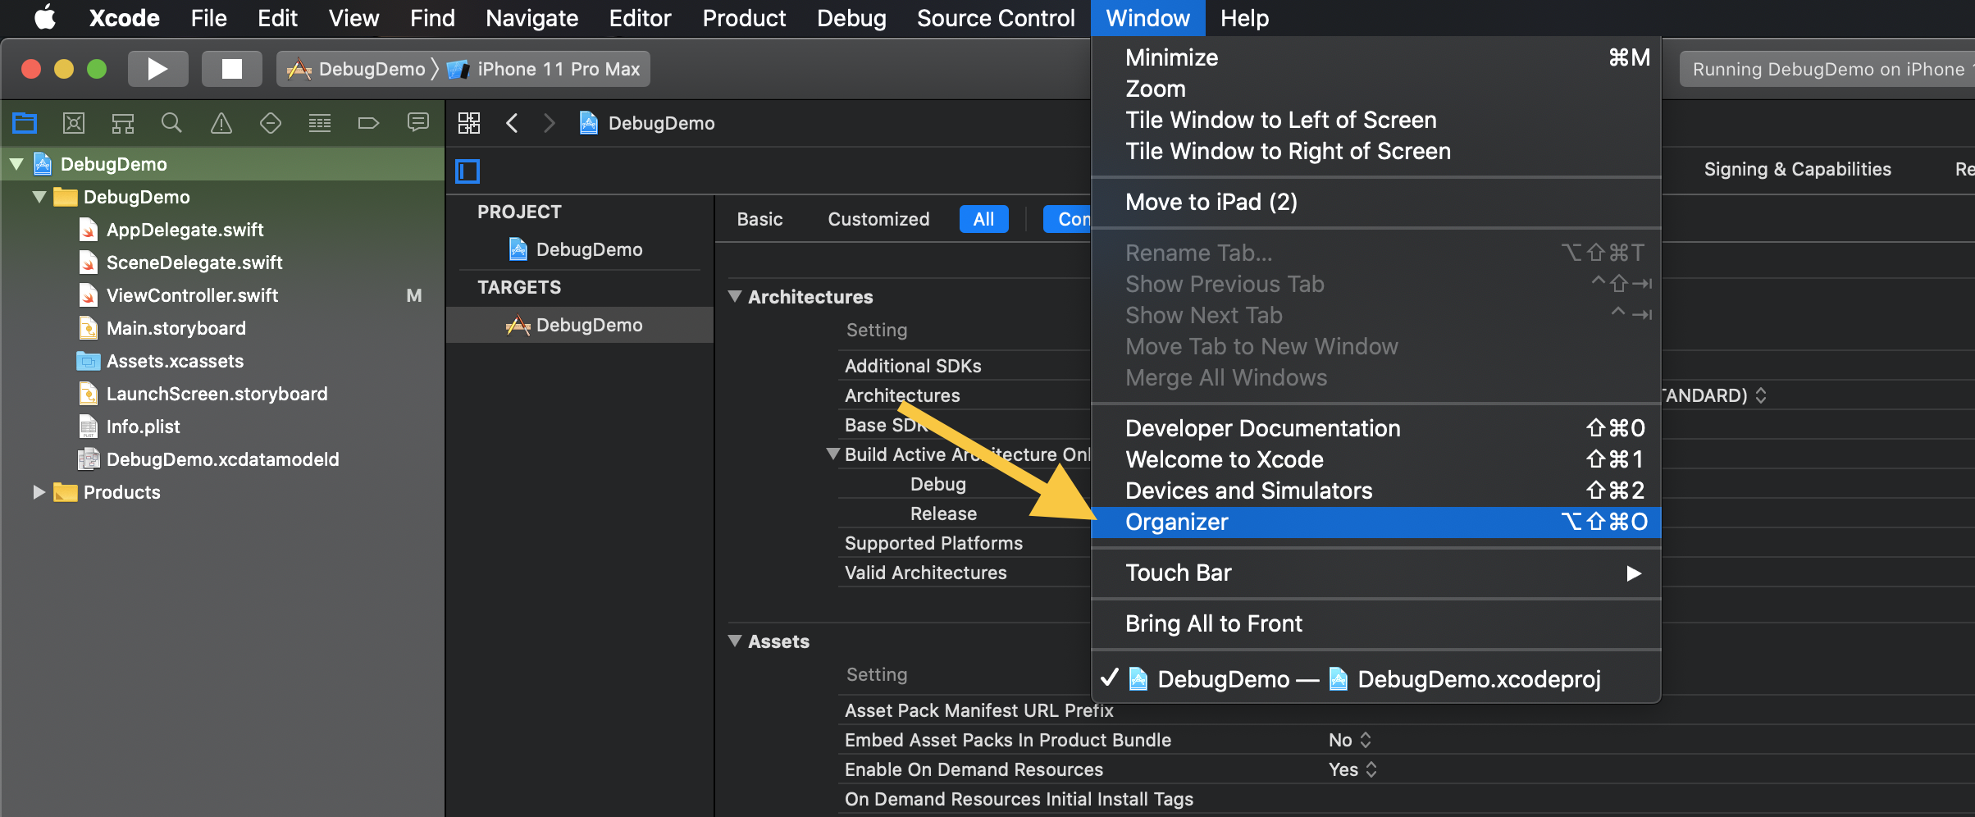This screenshot has width=1975, height=817.
Task: Collapse the Architectures settings section
Action: 735,296
